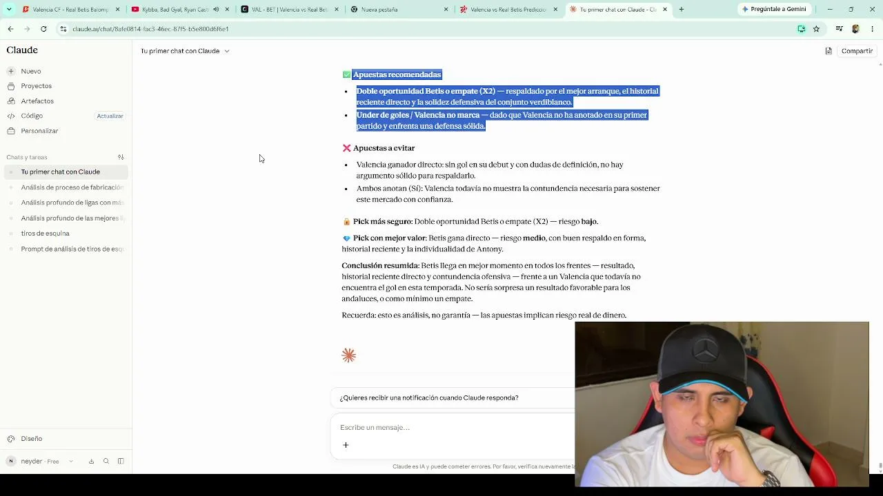This screenshot has width=883, height=496.
Task: Open chat 'Tu primer chat con Claude' in sidebar
Action: [66, 172]
